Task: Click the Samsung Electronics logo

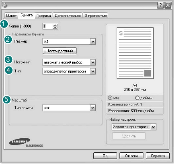Action: (x=26, y=143)
